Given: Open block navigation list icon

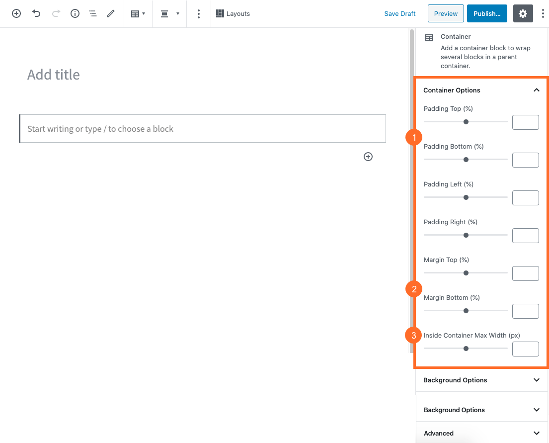Looking at the screenshot, I should 93,14.
